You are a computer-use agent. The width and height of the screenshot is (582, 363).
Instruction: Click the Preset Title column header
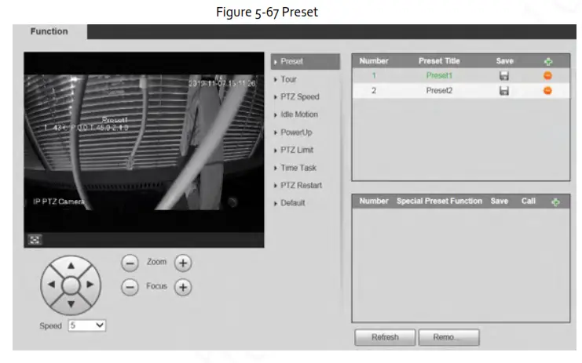pyautogui.click(x=439, y=61)
